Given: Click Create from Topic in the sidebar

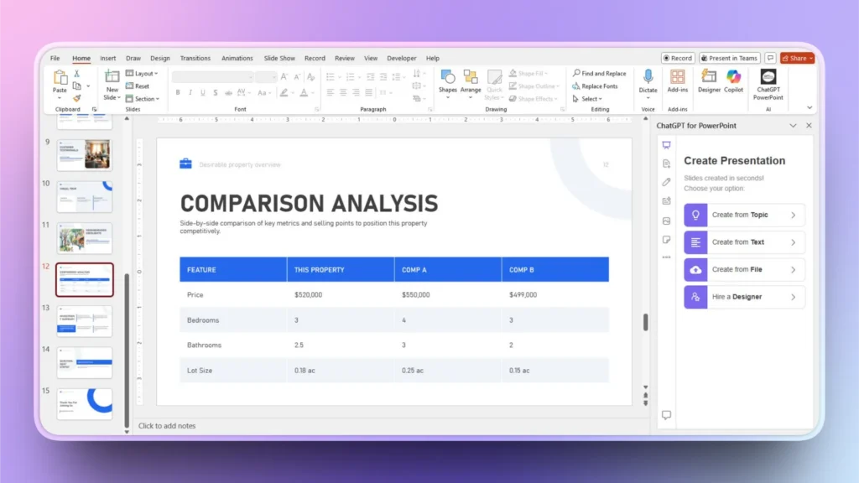Looking at the screenshot, I should [743, 216].
